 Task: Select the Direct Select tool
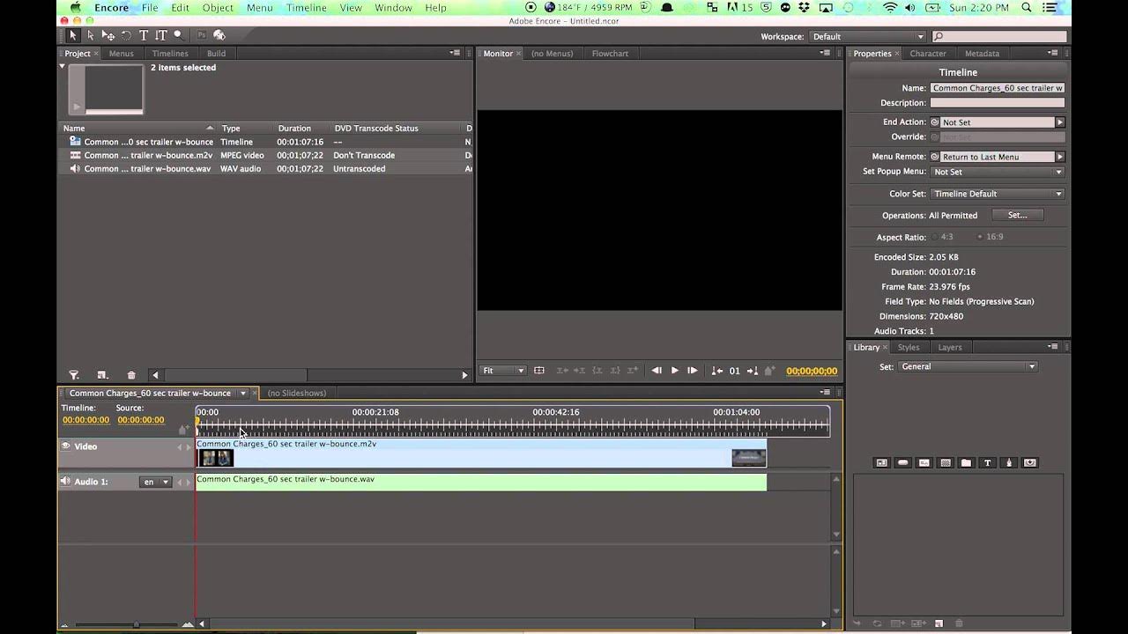[x=90, y=35]
